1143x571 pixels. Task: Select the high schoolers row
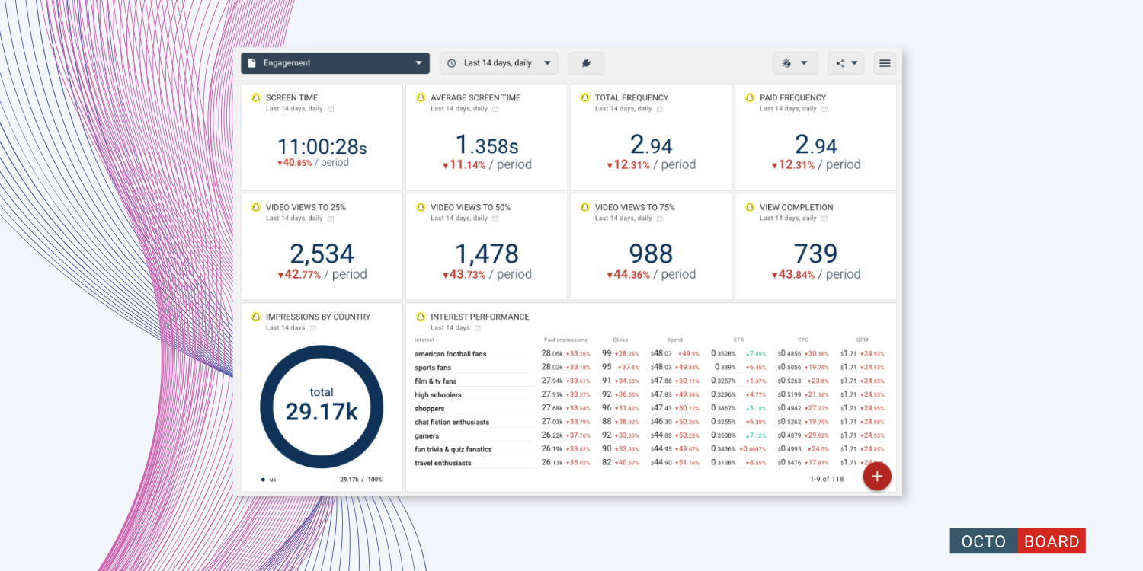(x=651, y=395)
